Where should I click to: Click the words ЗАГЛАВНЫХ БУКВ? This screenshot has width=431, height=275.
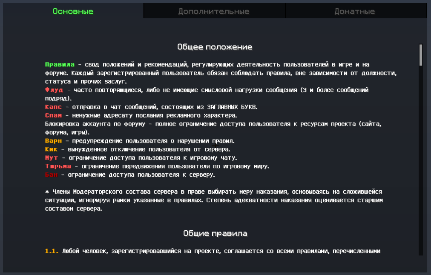pyautogui.click(x=232, y=107)
